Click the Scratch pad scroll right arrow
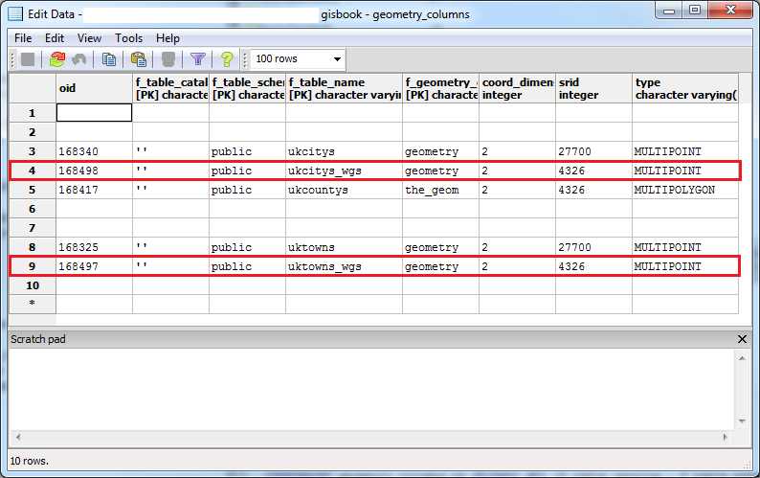The height and width of the screenshot is (478, 760). pos(726,437)
